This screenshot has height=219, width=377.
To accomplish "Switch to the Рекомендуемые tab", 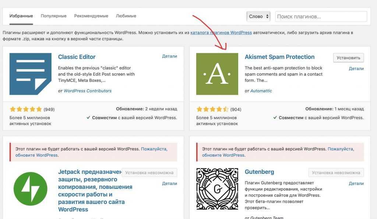I will pos(91,16).
